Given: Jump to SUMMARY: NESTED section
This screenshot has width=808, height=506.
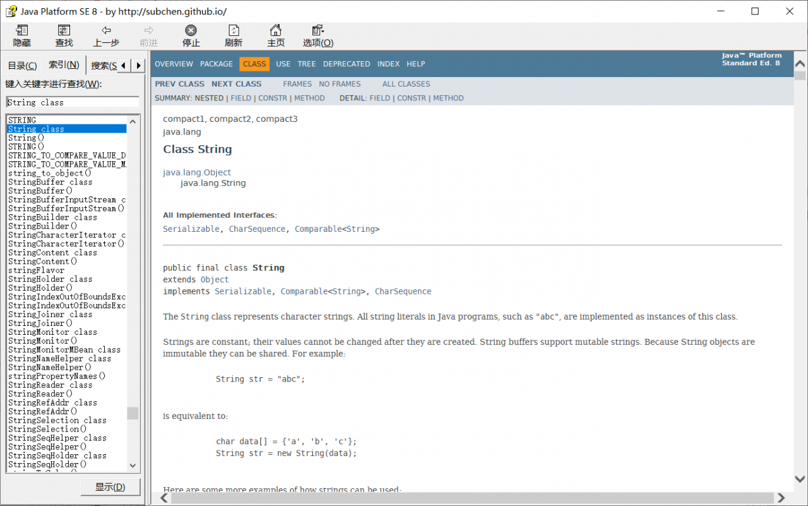Looking at the screenshot, I should pos(210,99).
